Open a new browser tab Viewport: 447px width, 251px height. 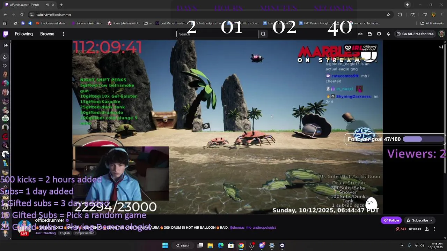coord(61,5)
